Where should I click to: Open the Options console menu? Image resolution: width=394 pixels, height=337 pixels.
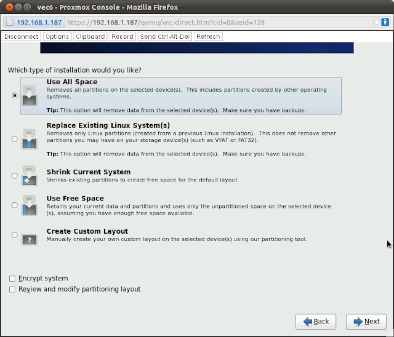(x=57, y=36)
